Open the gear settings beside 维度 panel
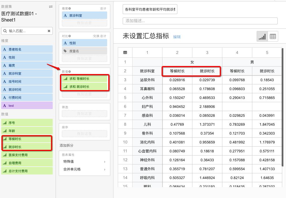Screen dimensions: 286x198 coord(70,9)
